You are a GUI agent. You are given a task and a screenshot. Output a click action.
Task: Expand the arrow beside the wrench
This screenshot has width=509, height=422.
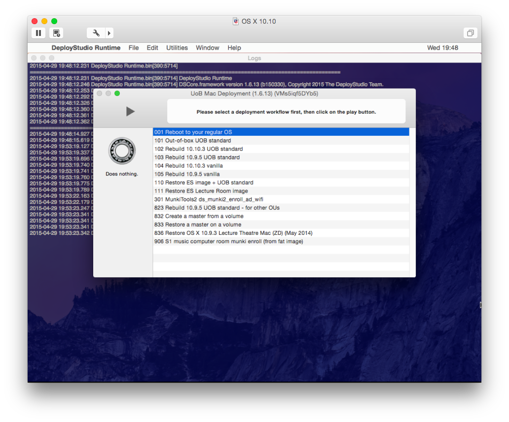click(x=109, y=33)
